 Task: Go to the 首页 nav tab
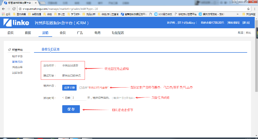point(11,33)
